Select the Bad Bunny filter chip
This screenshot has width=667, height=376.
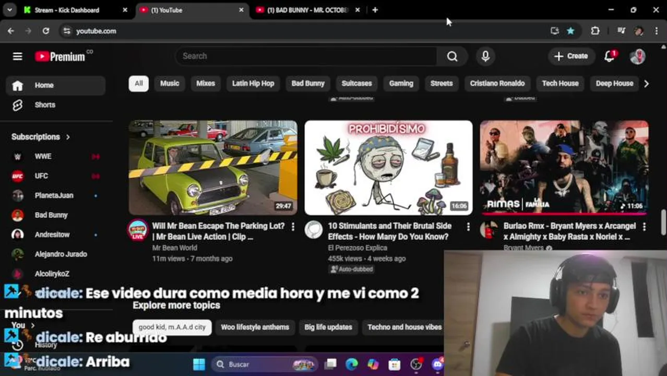pos(308,84)
